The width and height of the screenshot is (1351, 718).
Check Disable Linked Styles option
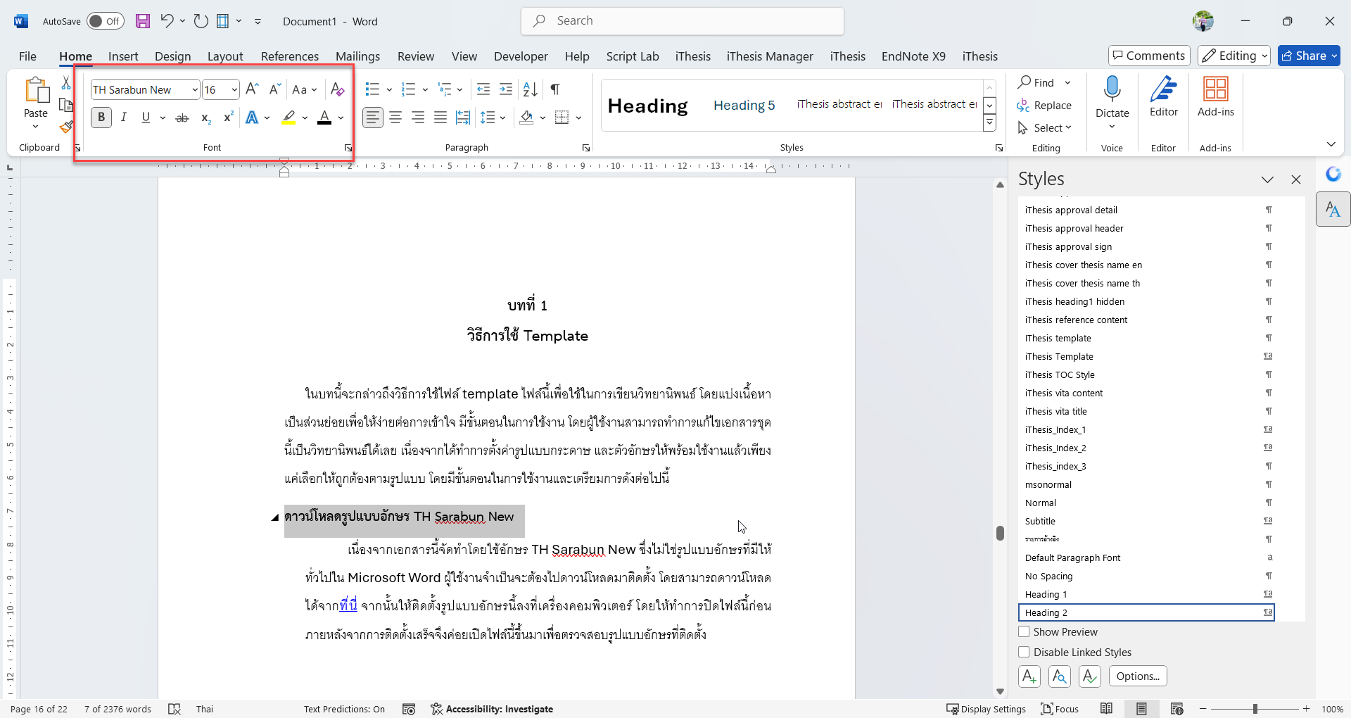tap(1025, 653)
